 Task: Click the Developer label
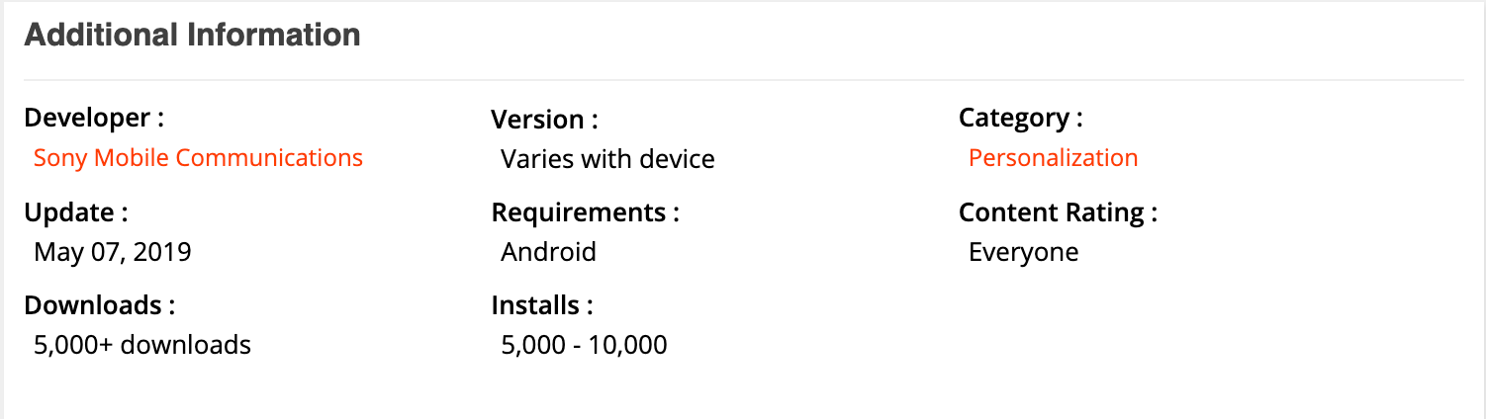pos(94,119)
